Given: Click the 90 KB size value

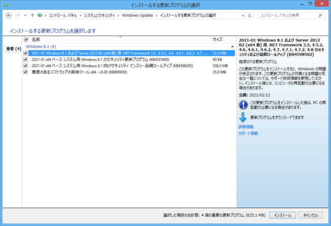Looking at the screenshot, I should pyautogui.click(x=217, y=59).
